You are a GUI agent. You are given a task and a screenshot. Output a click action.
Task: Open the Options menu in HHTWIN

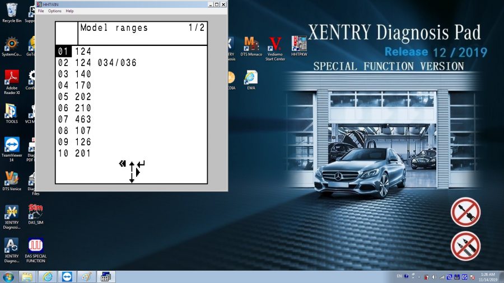coord(55,11)
